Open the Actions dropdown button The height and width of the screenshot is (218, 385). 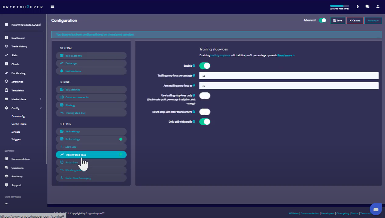373,20
